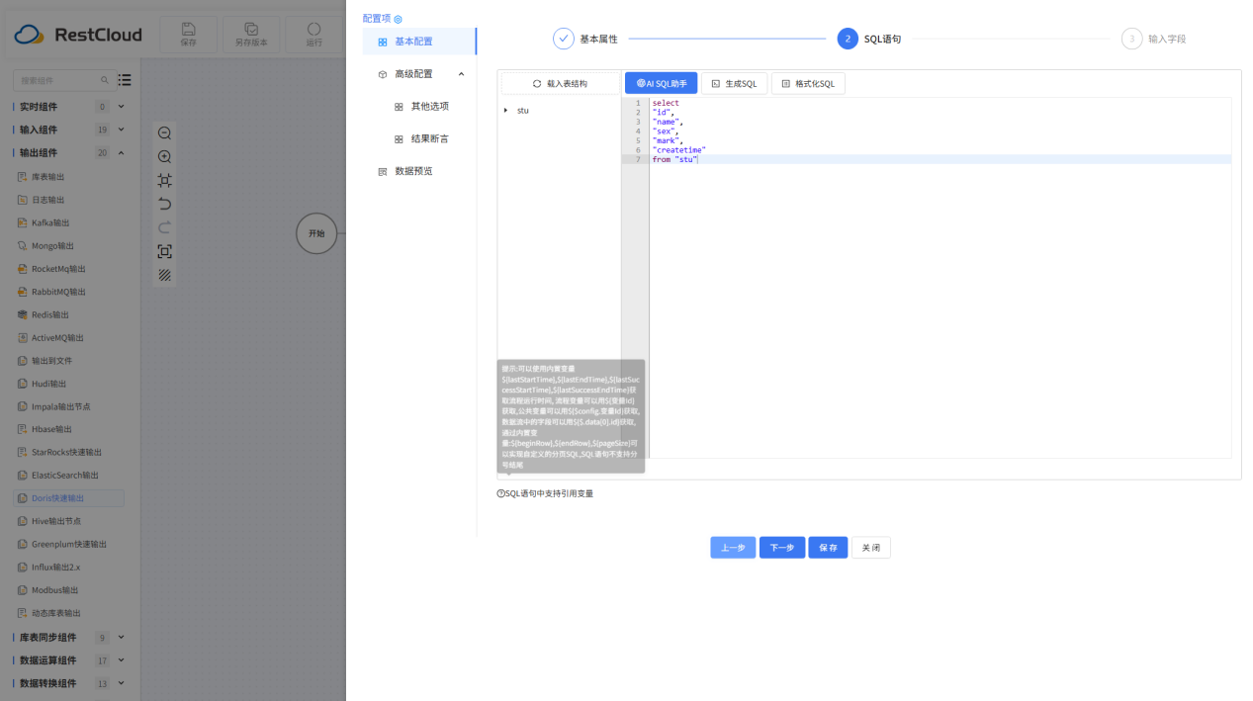The height and width of the screenshot is (701, 1253).
Task: Click the question mark help icon below editor
Action: (x=500, y=493)
